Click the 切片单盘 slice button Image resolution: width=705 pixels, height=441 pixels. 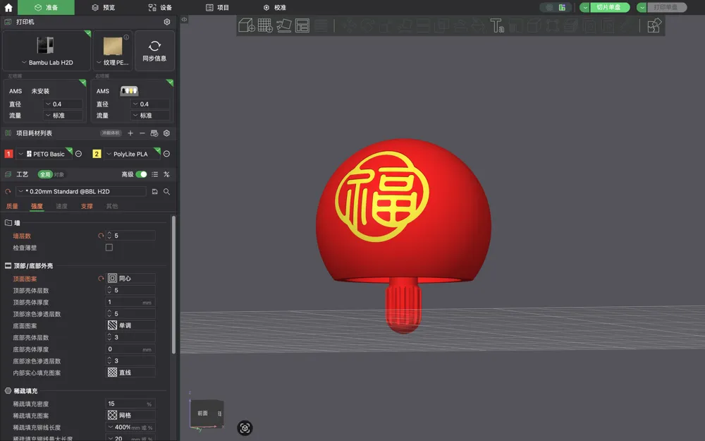pos(609,7)
